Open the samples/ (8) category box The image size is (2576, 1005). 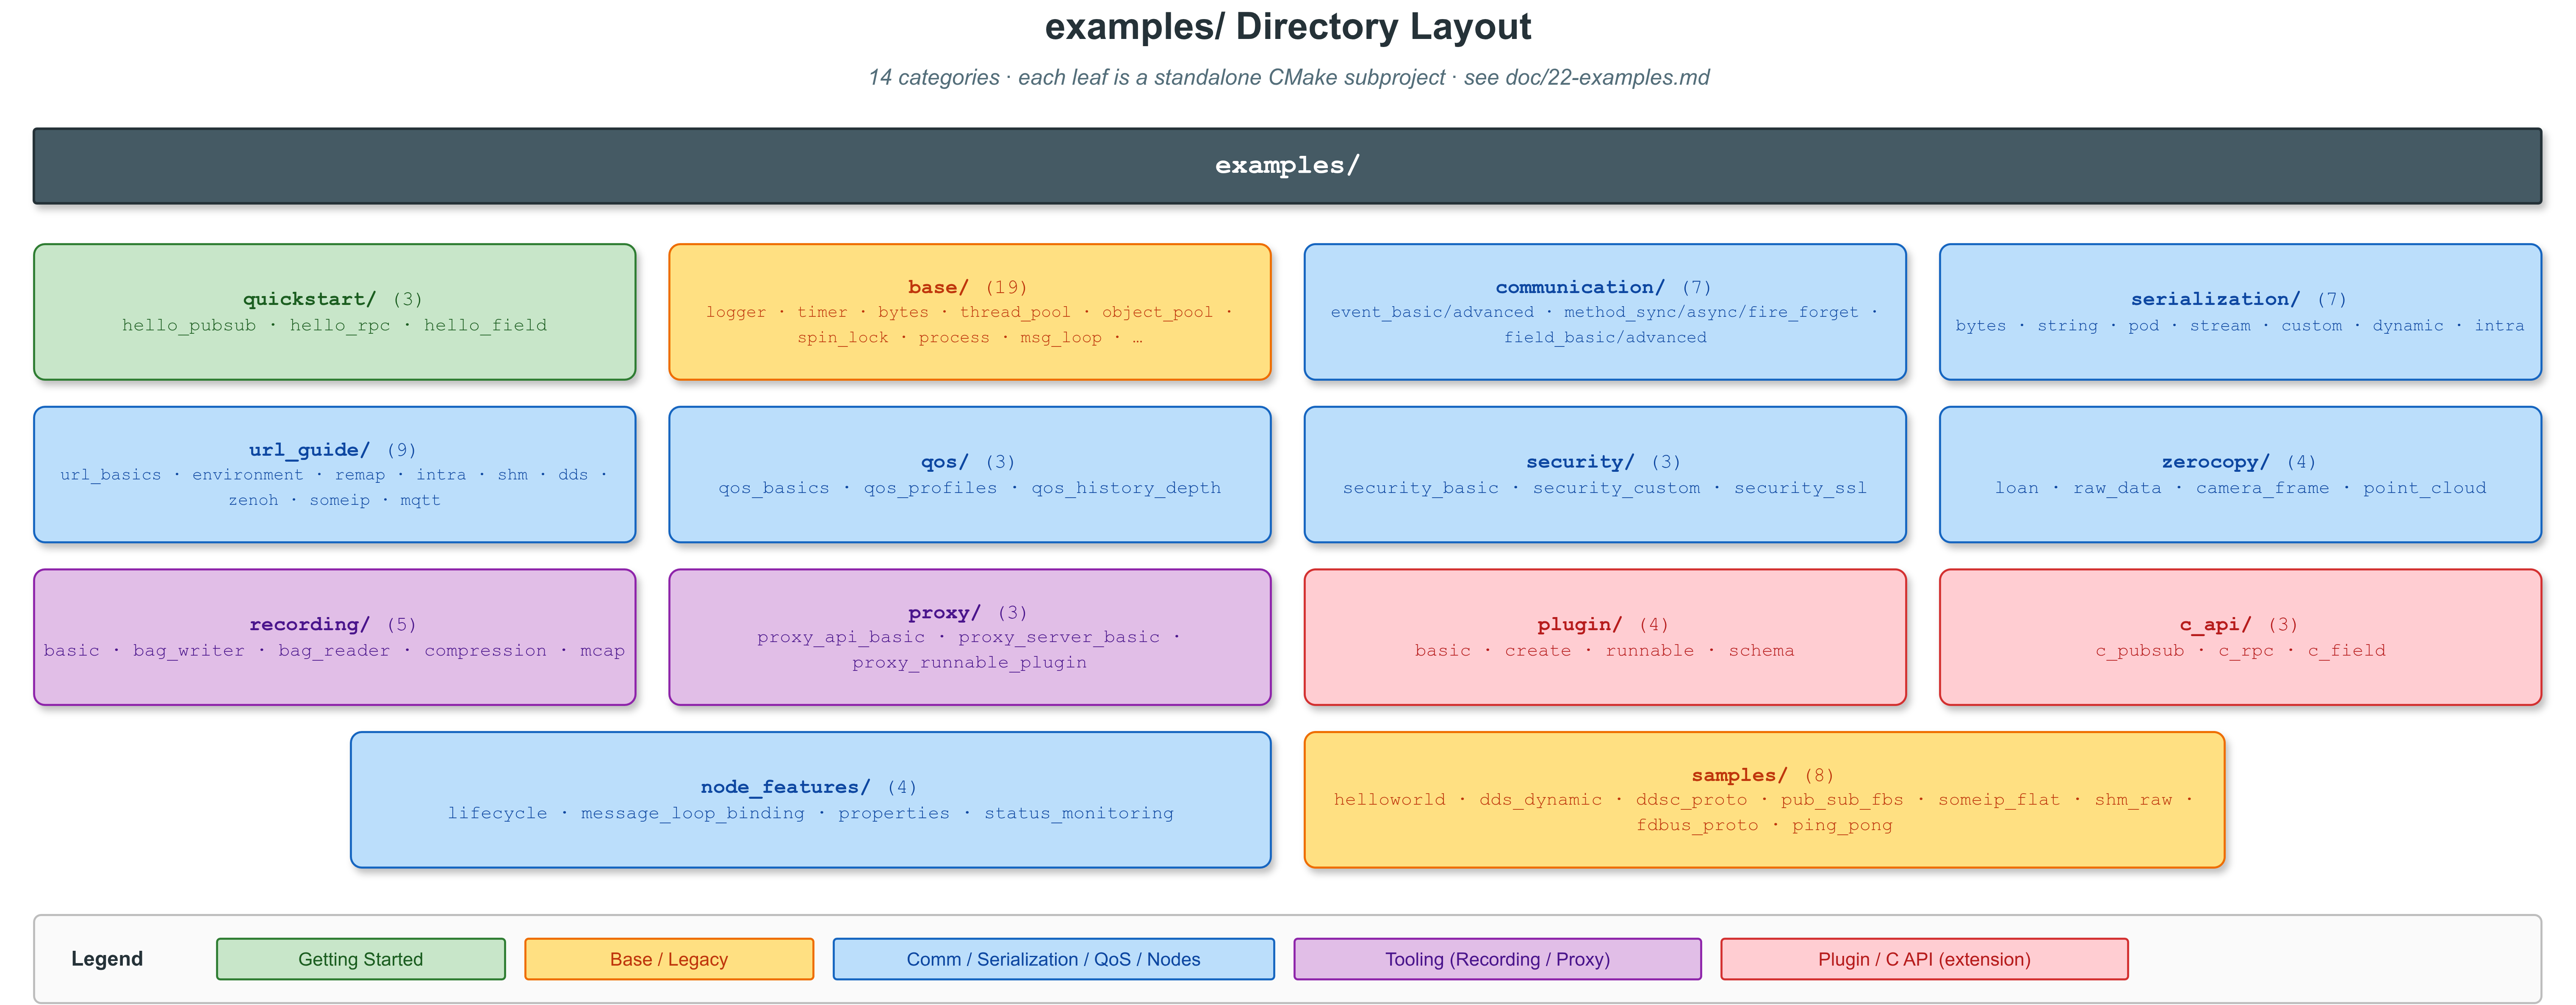point(1764,800)
